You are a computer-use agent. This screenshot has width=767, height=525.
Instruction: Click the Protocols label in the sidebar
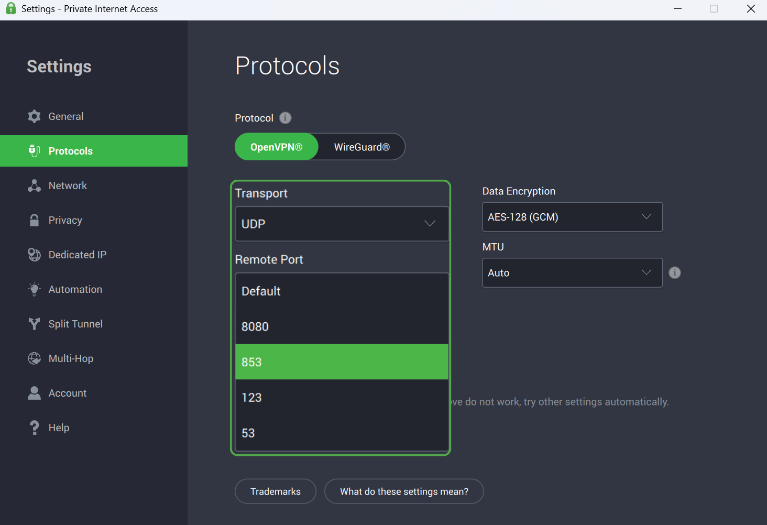pos(71,151)
